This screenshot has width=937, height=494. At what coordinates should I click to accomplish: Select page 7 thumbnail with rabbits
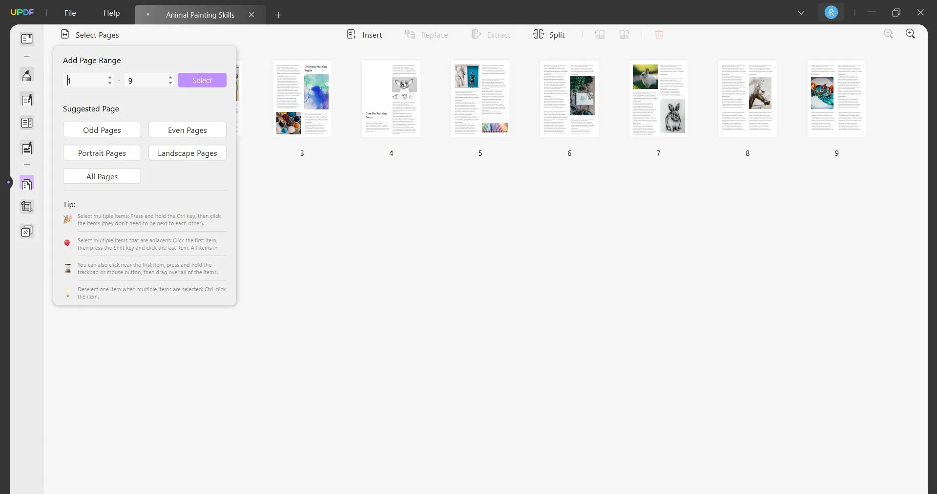click(x=658, y=98)
